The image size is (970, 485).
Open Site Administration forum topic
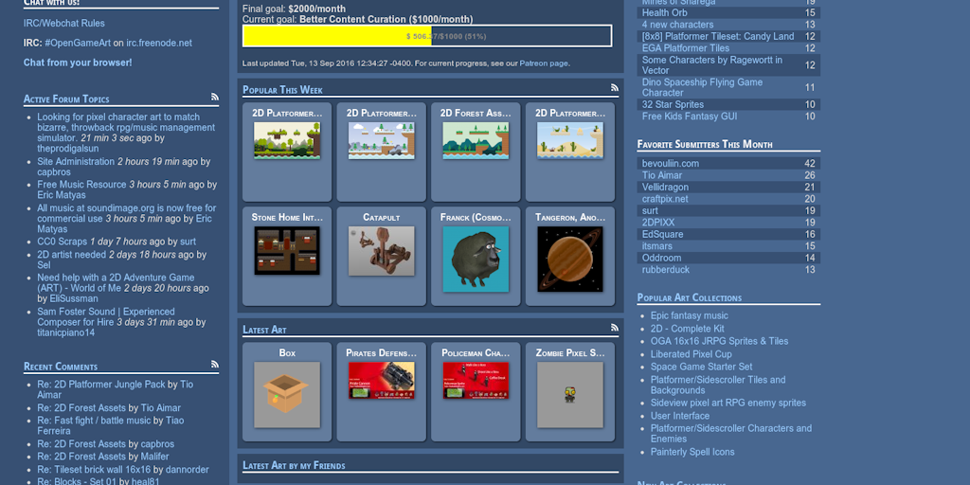(x=76, y=161)
